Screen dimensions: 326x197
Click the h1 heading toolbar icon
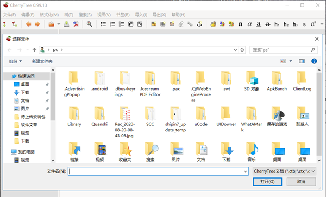[x=277, y=24]
